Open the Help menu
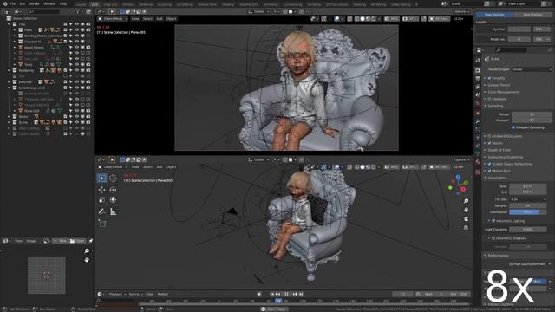Viewport: 555px width, 312px height. 63,3
